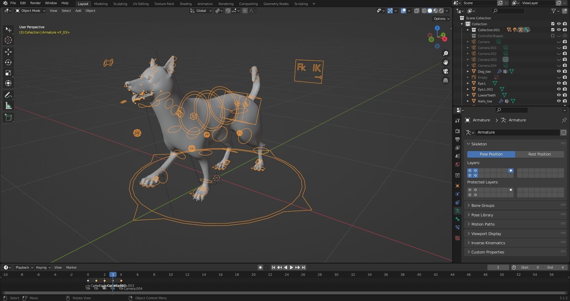
Task: Switch to the Sculpting workspace tab
Action: (120, 4)
